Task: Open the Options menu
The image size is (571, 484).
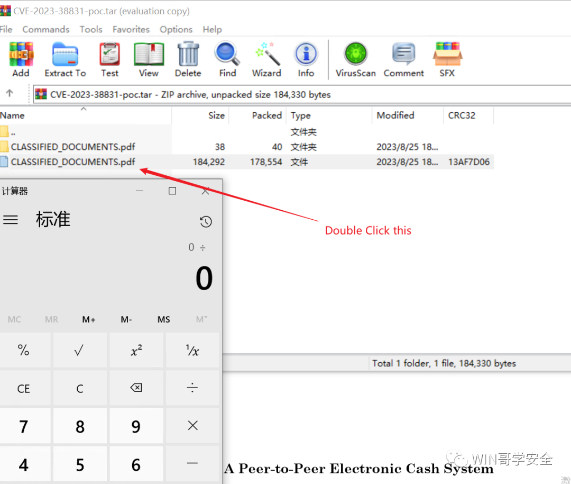Action: point(176,29)
